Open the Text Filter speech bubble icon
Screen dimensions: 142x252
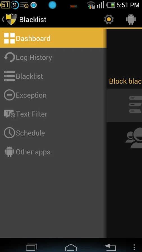coord(9,114)
